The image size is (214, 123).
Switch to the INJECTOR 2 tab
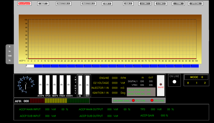point(89,3)
